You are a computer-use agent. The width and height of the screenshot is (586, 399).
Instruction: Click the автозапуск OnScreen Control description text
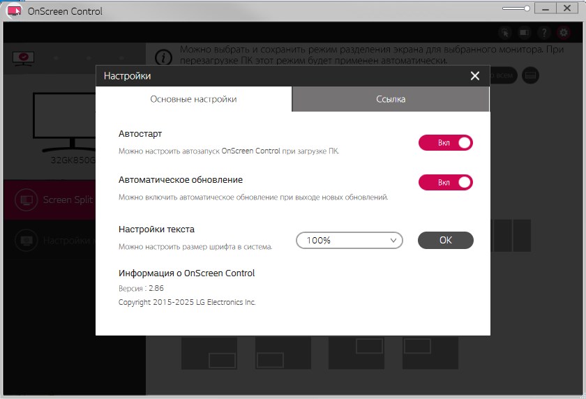pos(229,151)
